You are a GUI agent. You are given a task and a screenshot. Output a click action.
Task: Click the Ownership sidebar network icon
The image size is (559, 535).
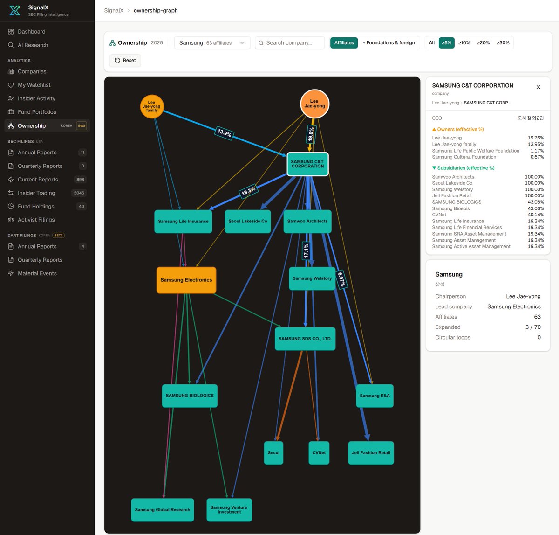click(11, 126)
